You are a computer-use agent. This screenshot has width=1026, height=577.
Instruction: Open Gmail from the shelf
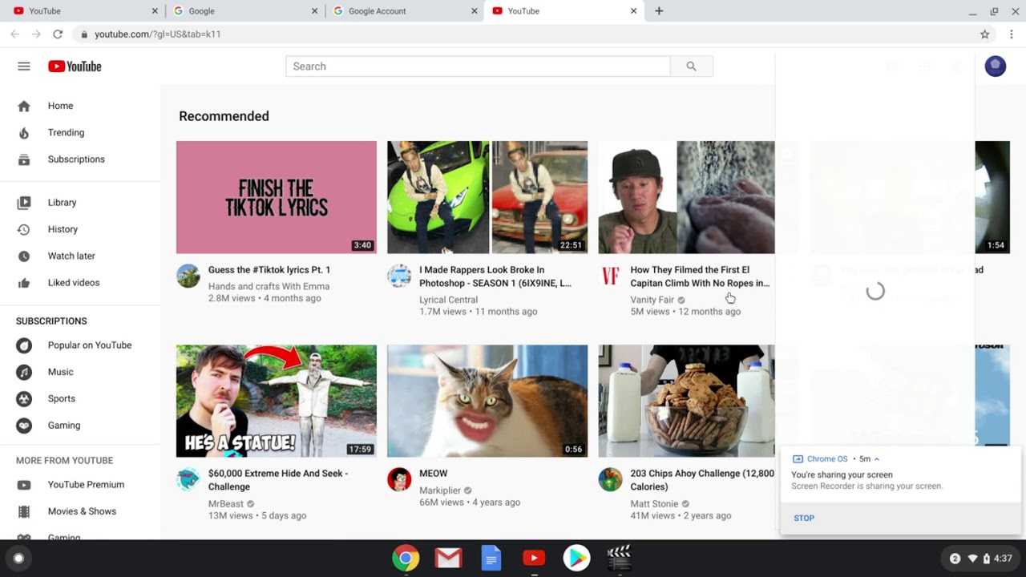pos(448,558)
